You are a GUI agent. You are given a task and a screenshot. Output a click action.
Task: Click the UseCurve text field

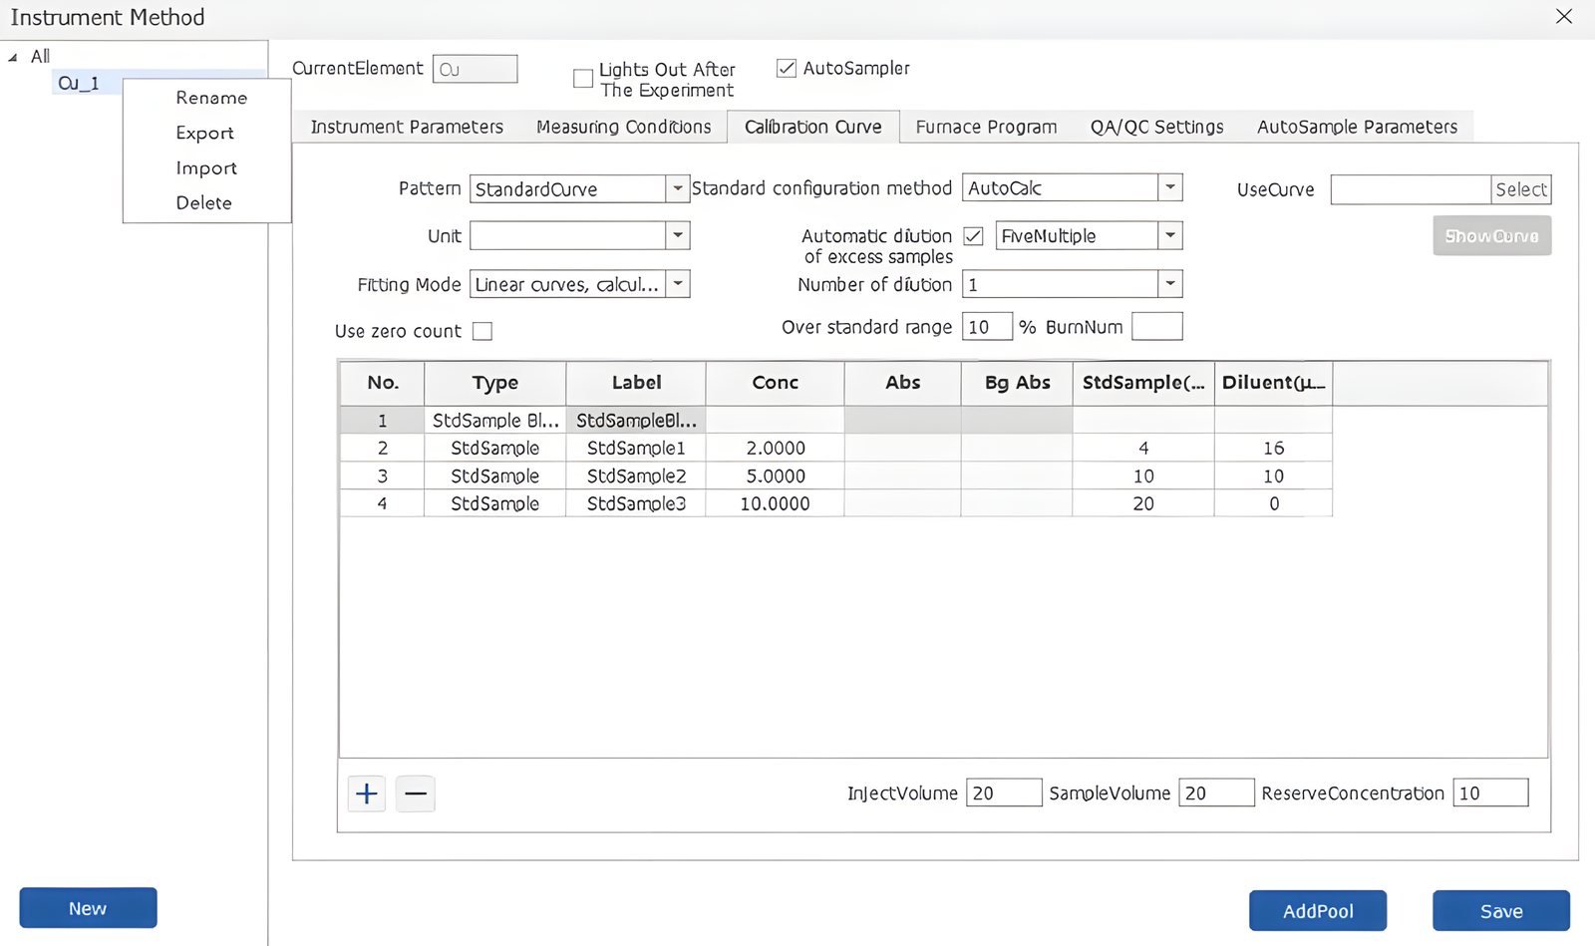click(1411, 189)
